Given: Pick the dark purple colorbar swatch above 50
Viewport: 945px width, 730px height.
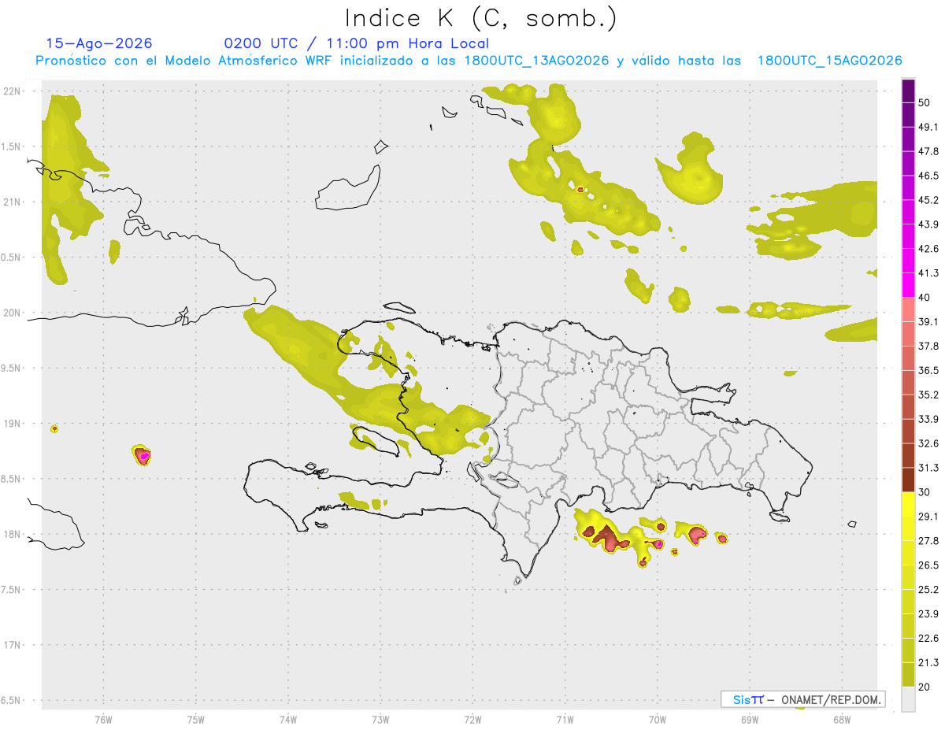Looking at the screenshot, I should coord(908,91).
